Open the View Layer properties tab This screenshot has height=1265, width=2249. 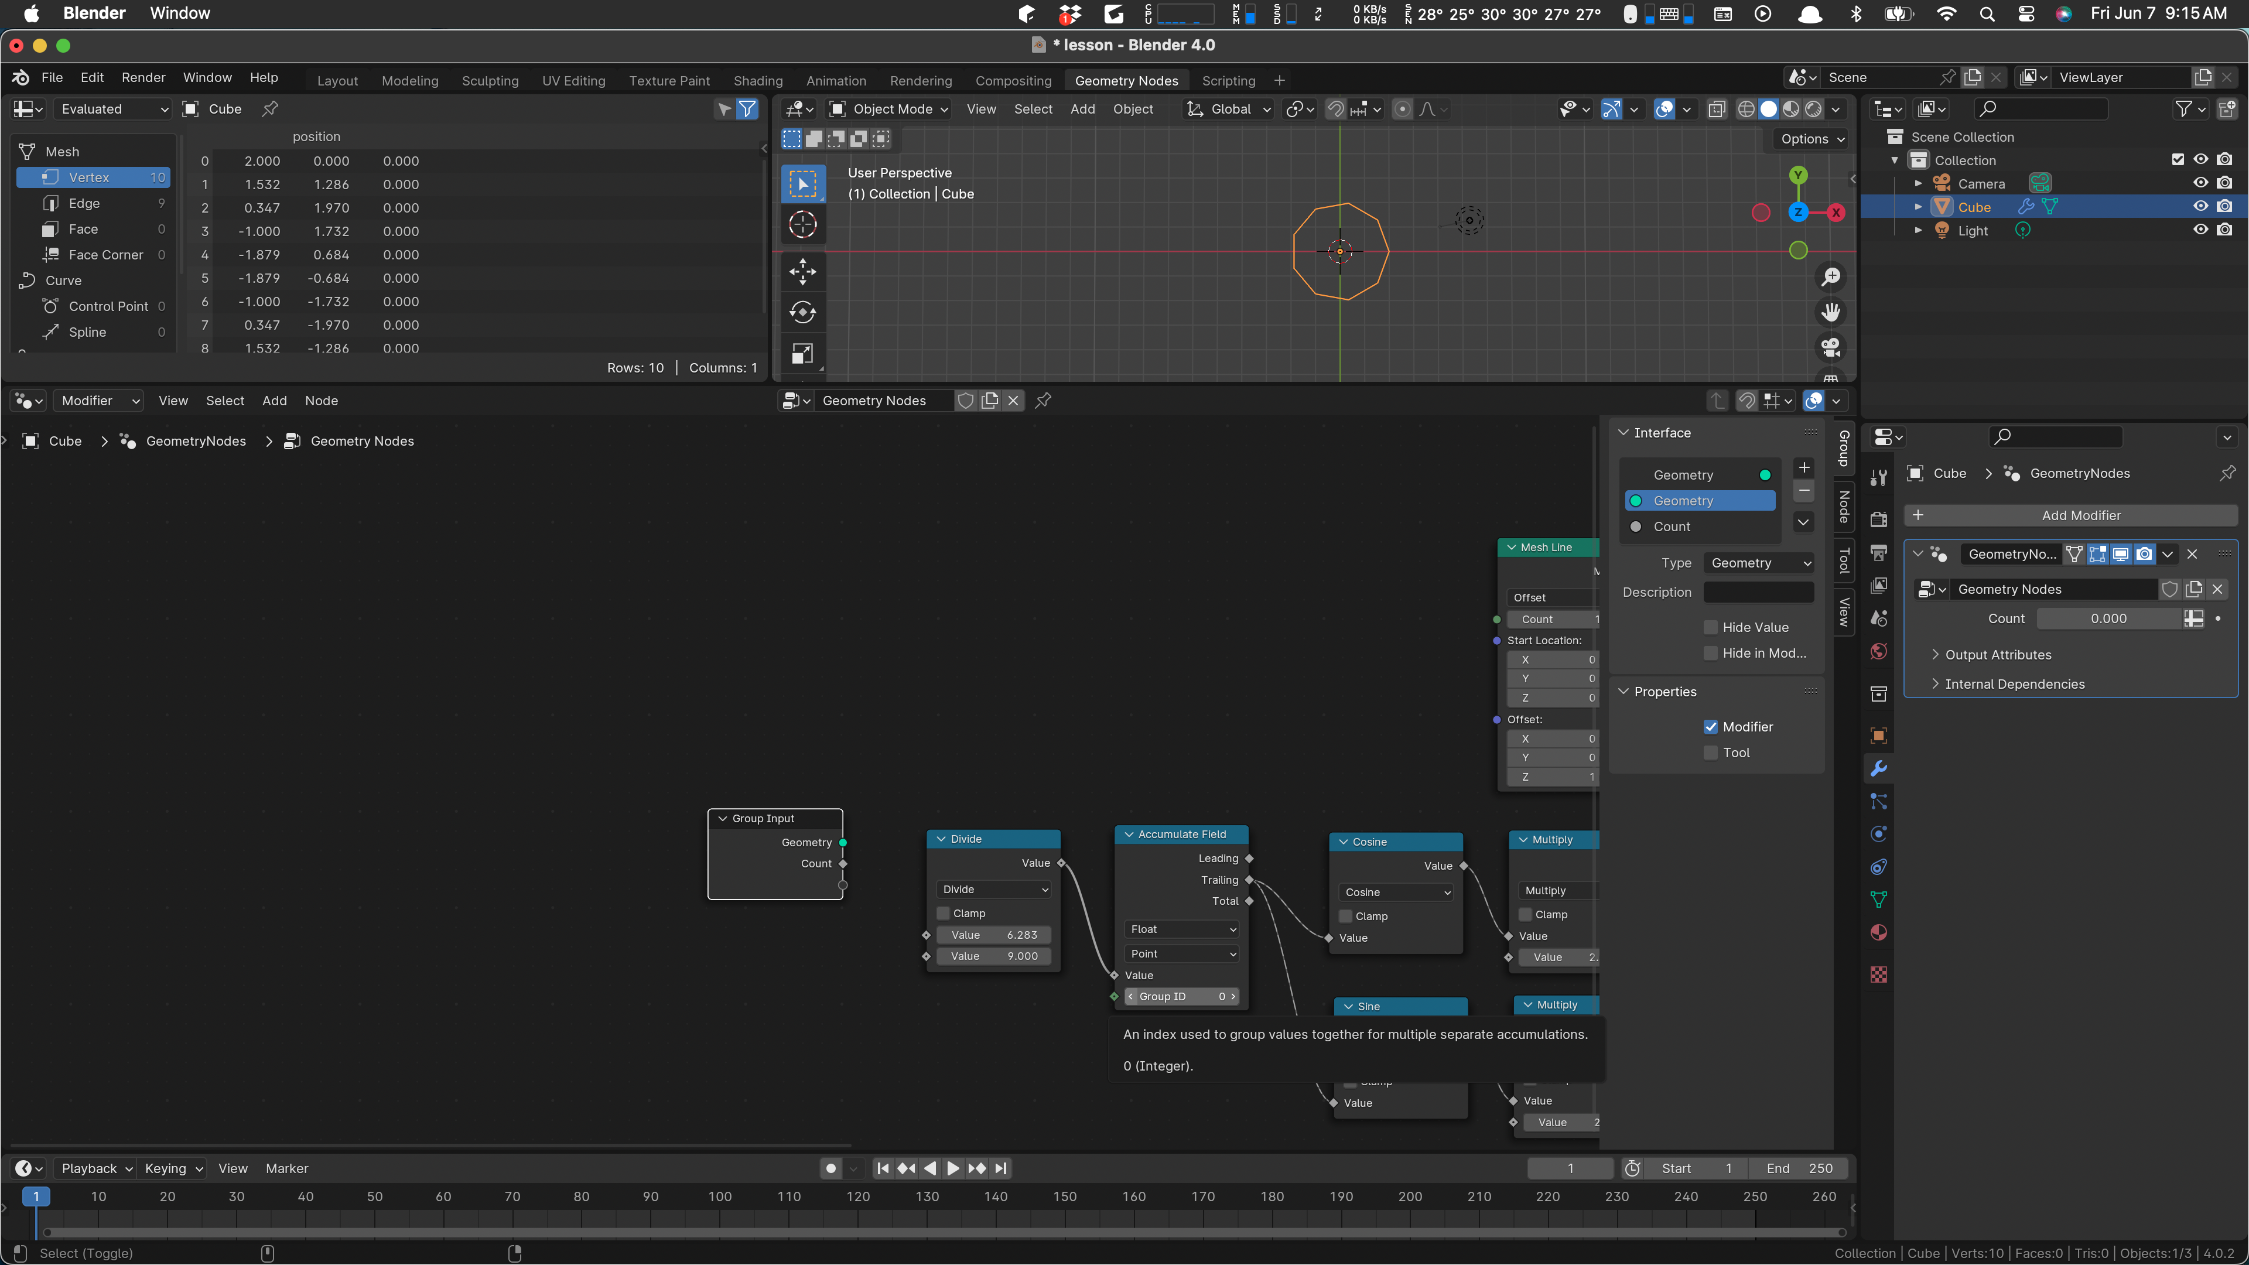pos(1879,585)
